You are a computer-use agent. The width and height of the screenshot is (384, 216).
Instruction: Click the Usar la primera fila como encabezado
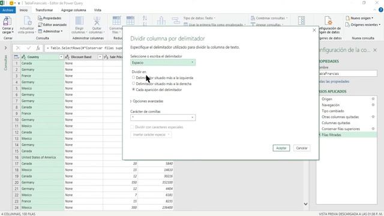tap(215, 25)
